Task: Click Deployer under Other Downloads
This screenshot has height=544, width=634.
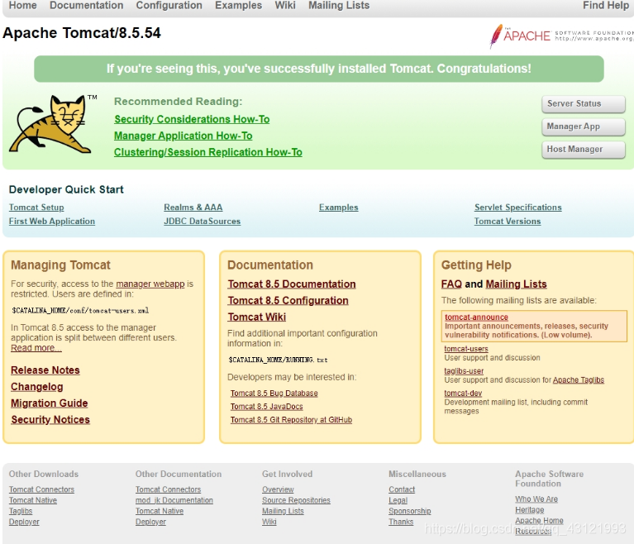Action: point(24,523)
